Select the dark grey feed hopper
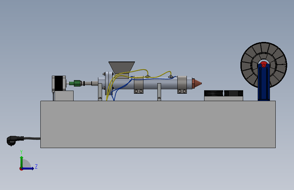The image size is (294, 190). click(x=121, y=67)
